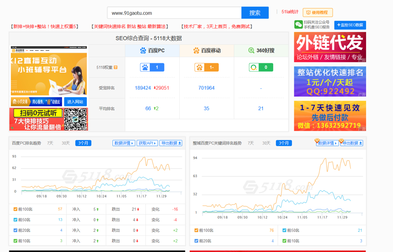Select 3个月 tab in 百度PC排名趋势
The width and height of the screenshot is (393, 252).
pyautogui.click(x=83, y=143)
